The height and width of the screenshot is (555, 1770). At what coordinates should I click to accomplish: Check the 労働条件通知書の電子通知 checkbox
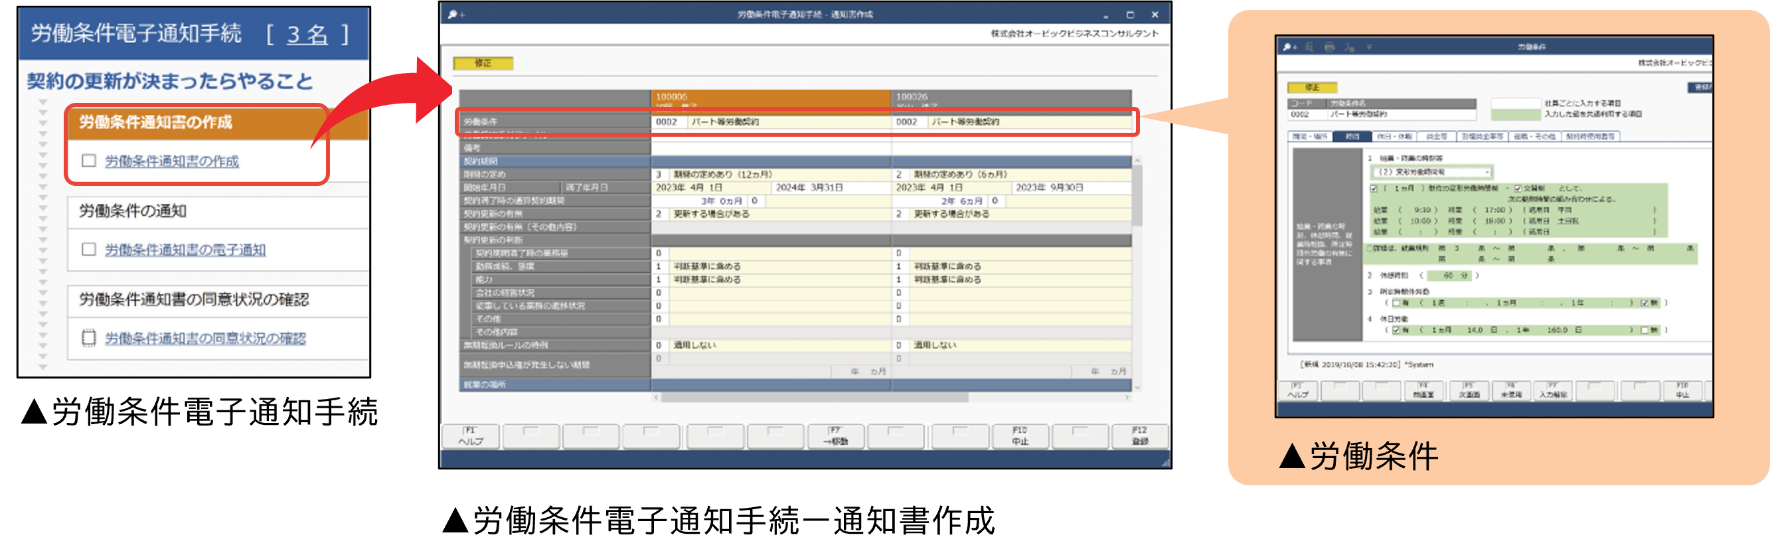(x=89, y=250)
